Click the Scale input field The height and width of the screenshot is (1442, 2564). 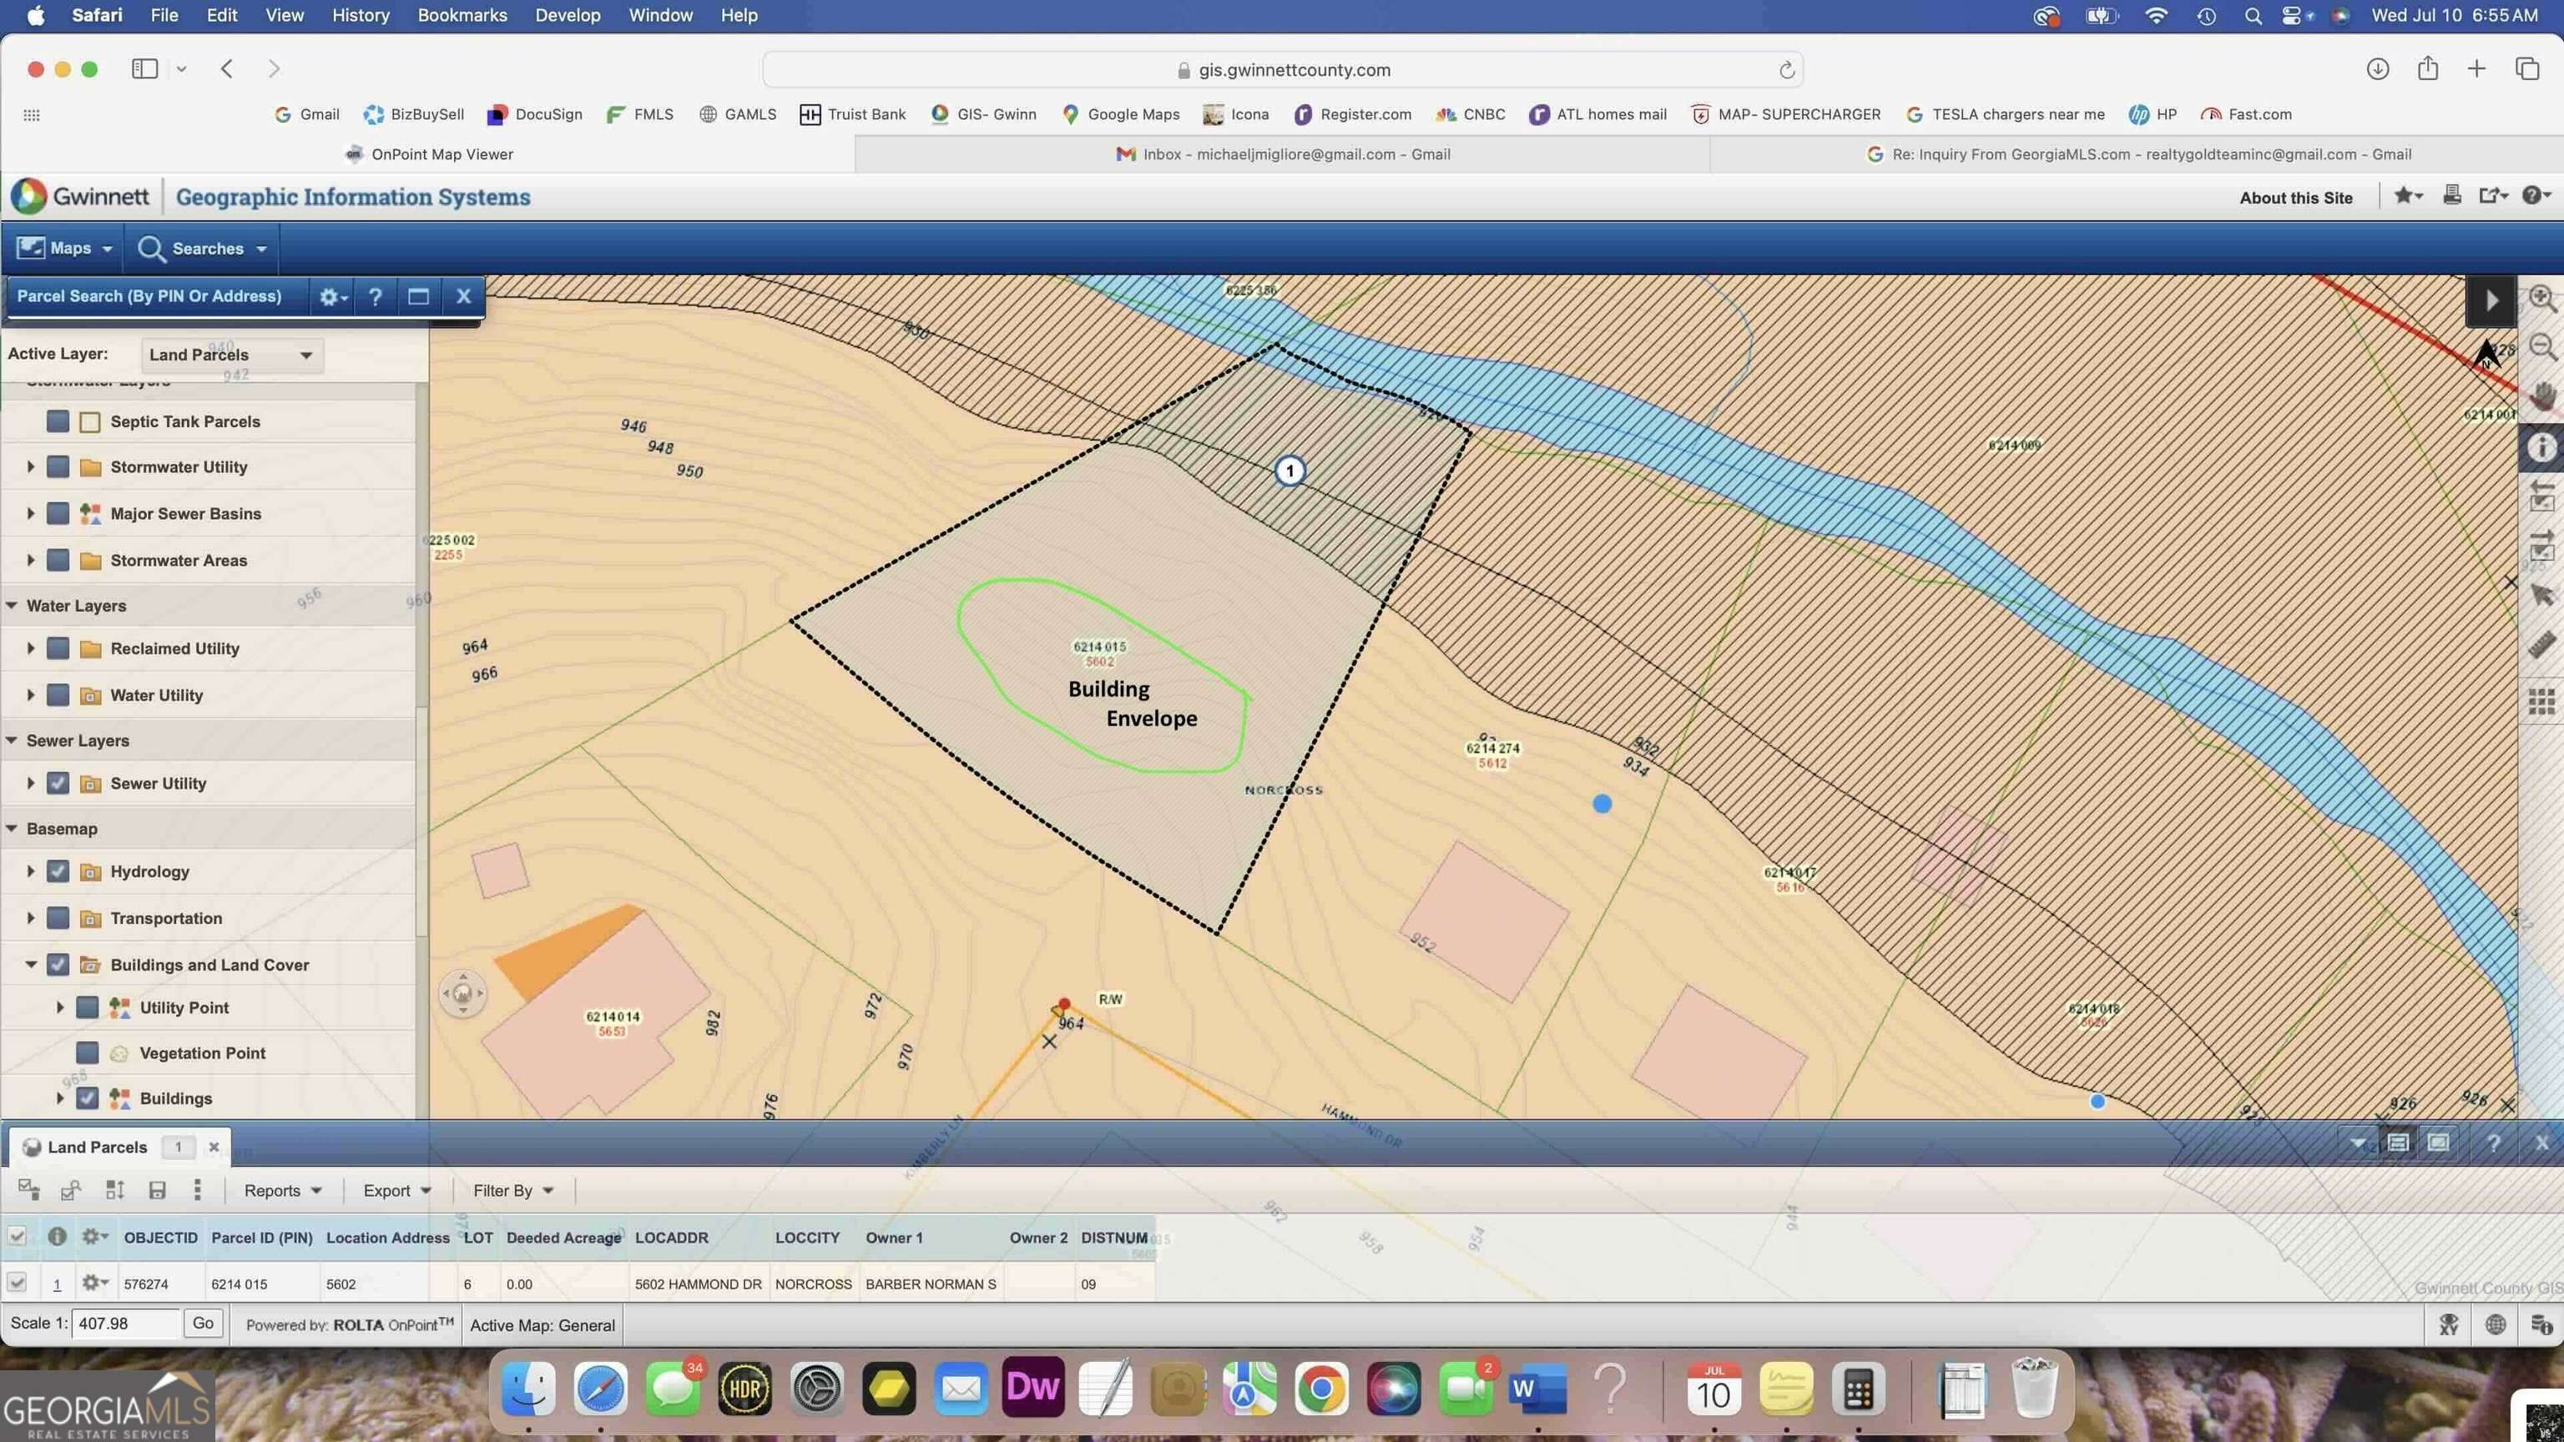pos(126,1324)
